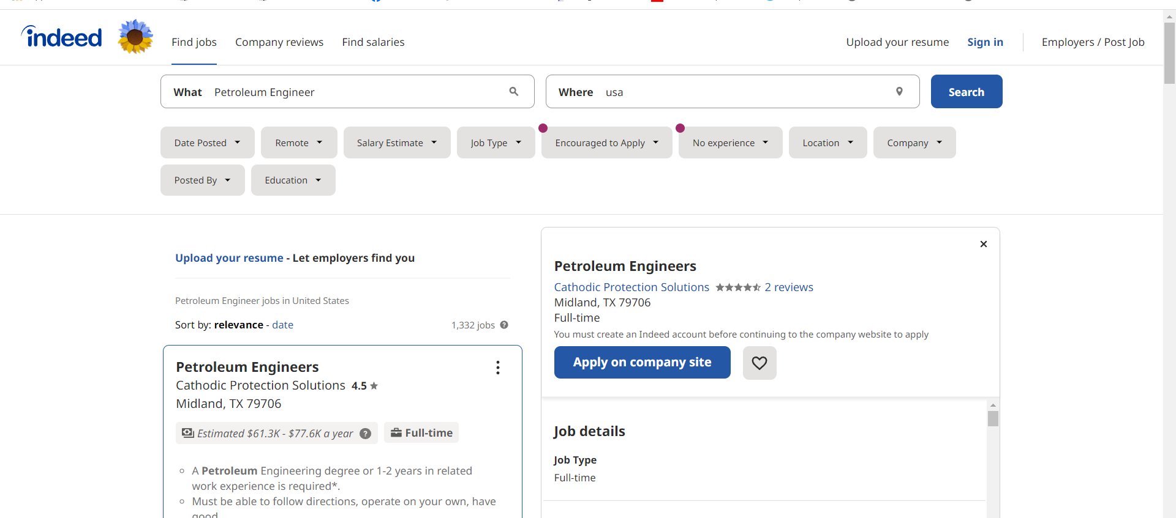Click the Sign in link
This screenshot has height=518, width=1176.
click(x=985, y=42)
